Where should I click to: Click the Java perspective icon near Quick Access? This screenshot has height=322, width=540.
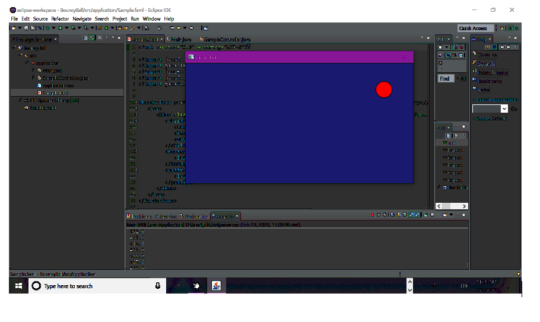point(511,28)
